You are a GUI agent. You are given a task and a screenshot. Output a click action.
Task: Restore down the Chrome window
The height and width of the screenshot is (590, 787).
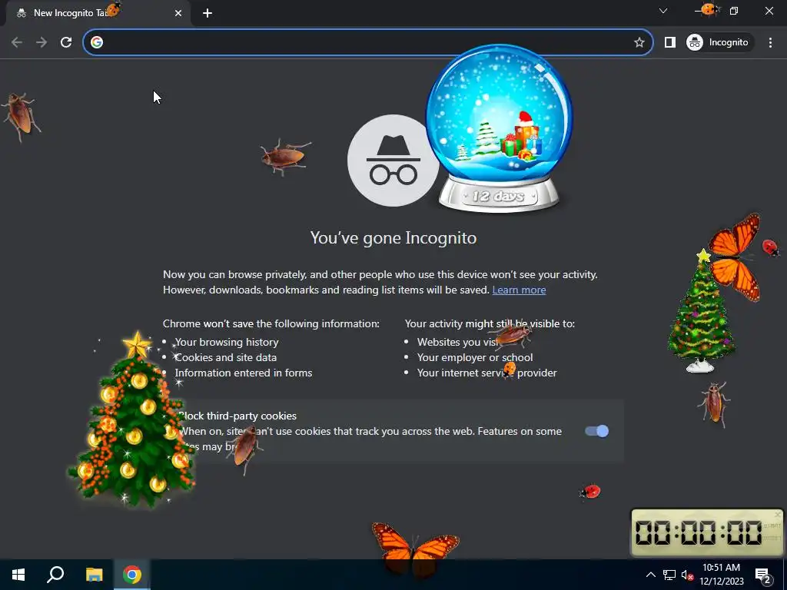click(734, 11)
